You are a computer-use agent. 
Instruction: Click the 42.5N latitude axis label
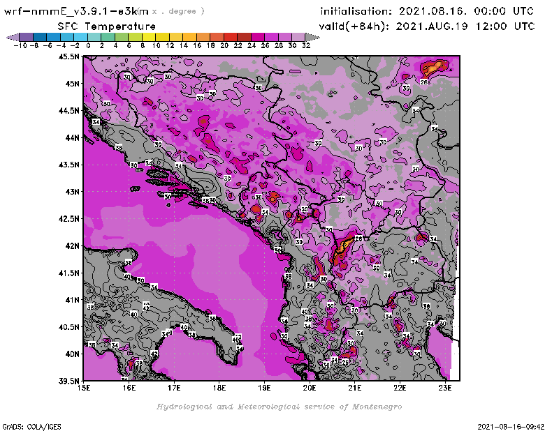[68, 218]
